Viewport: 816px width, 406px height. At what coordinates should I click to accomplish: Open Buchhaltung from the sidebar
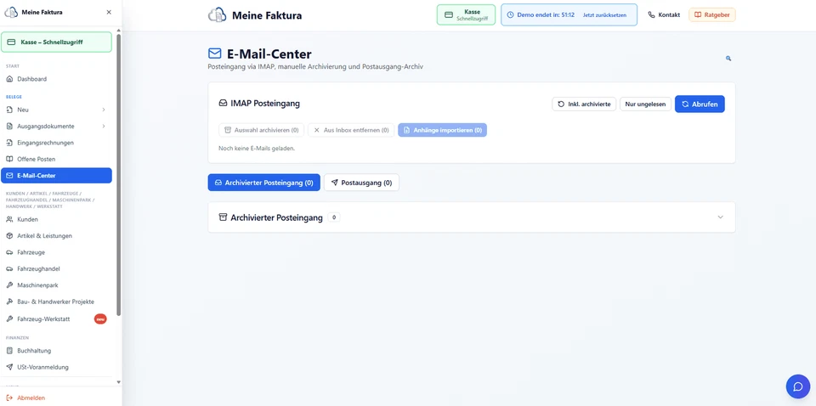56,351
